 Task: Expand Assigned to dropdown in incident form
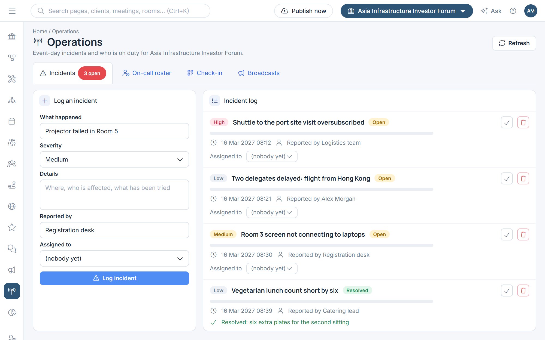tap(114, 258)
